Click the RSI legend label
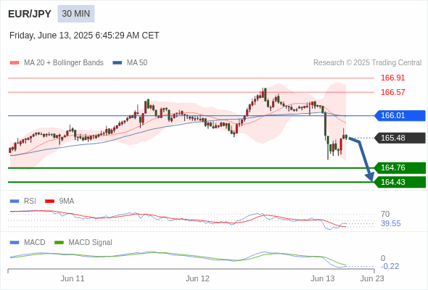428x290 pixels. coord(30,201)
